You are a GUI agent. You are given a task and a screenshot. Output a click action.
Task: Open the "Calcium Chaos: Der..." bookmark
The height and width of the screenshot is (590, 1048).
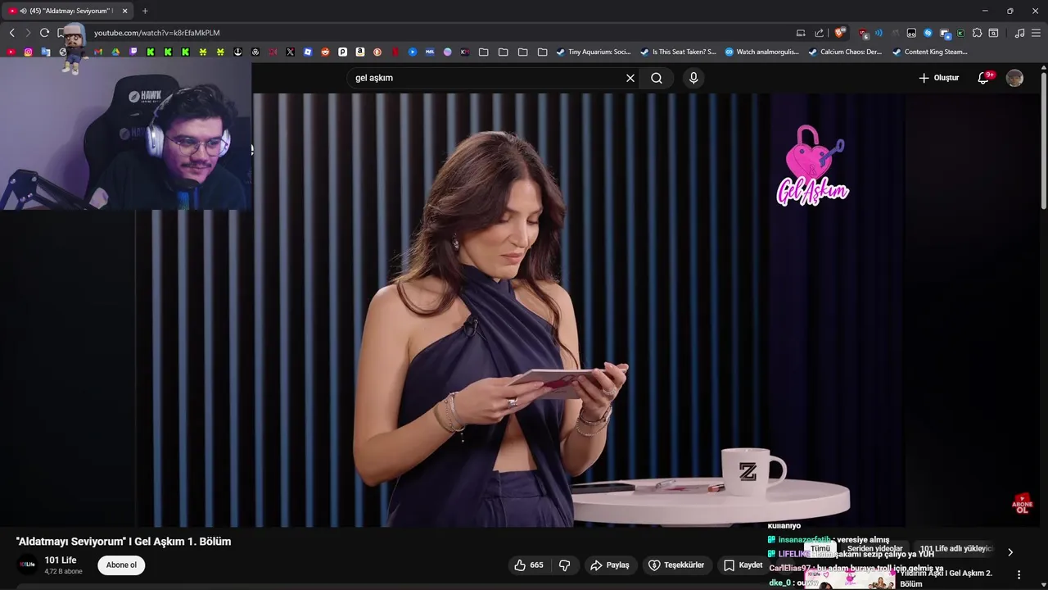tap(845, 52)
